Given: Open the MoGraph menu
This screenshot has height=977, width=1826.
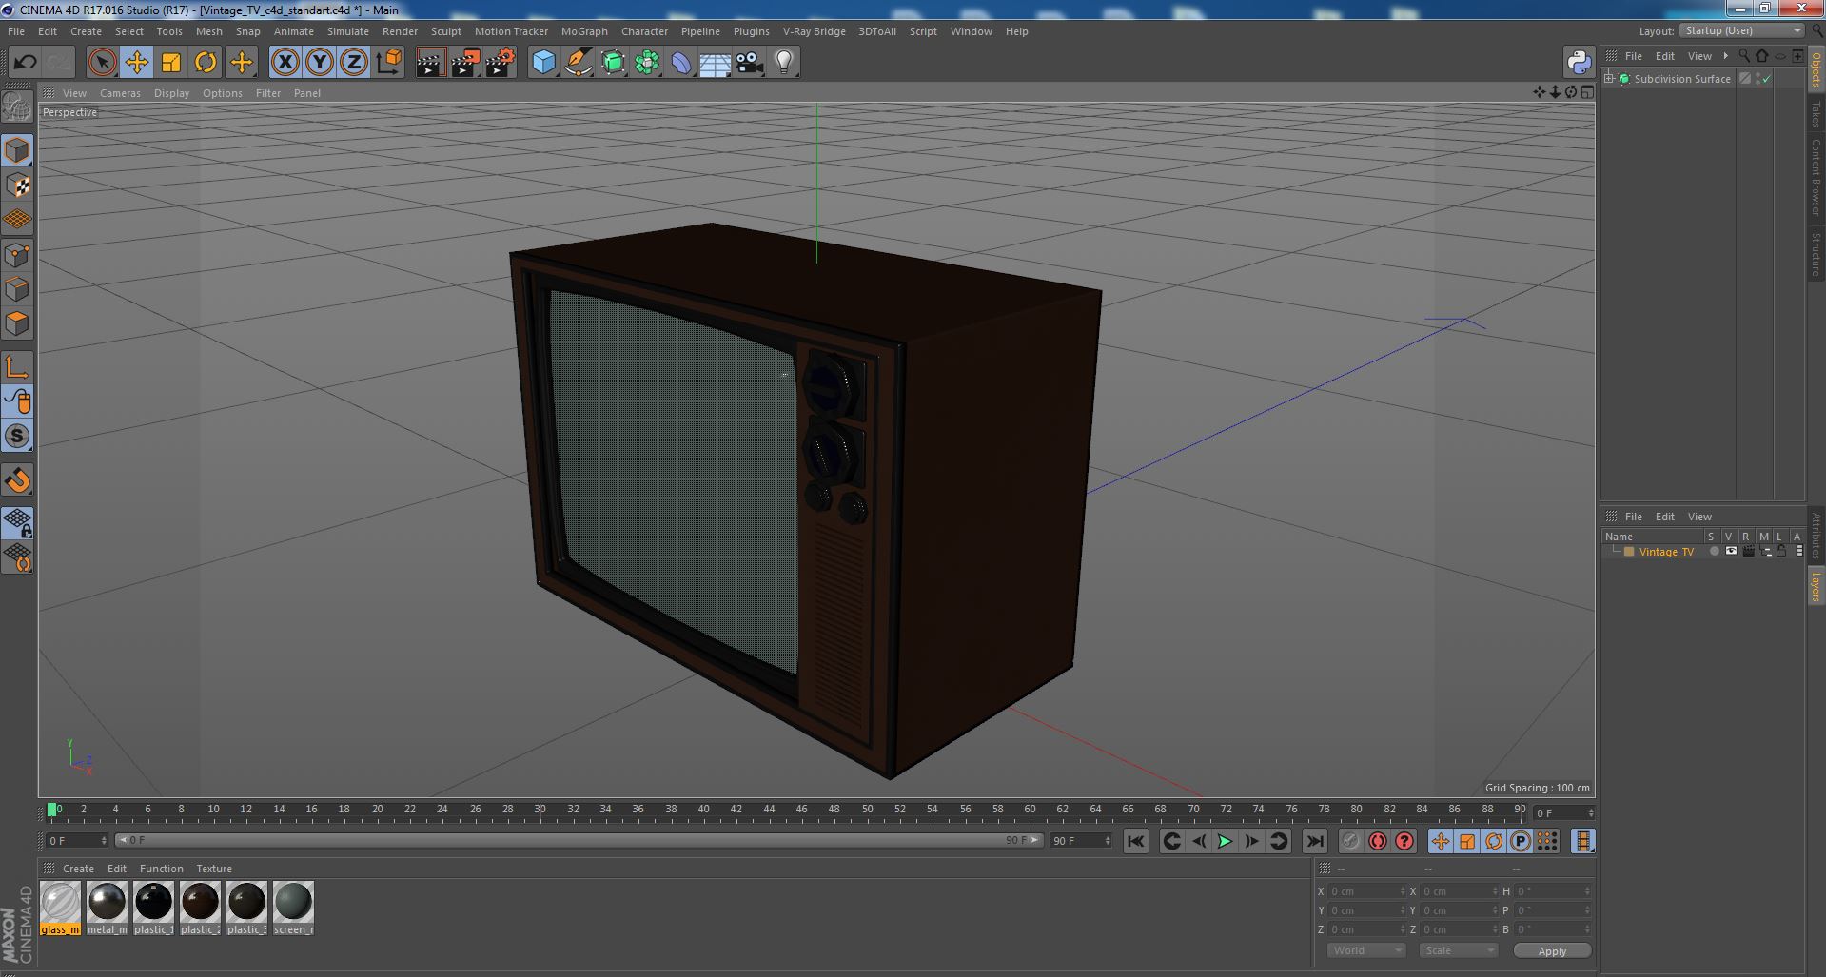Looking at the screenshot, I should click(584, 31).
